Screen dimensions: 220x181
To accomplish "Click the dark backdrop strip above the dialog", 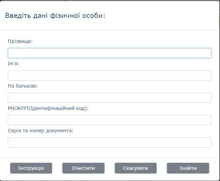I will (110, 0).
